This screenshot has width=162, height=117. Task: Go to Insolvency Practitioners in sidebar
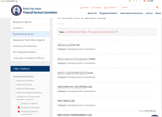coord(25,46)
